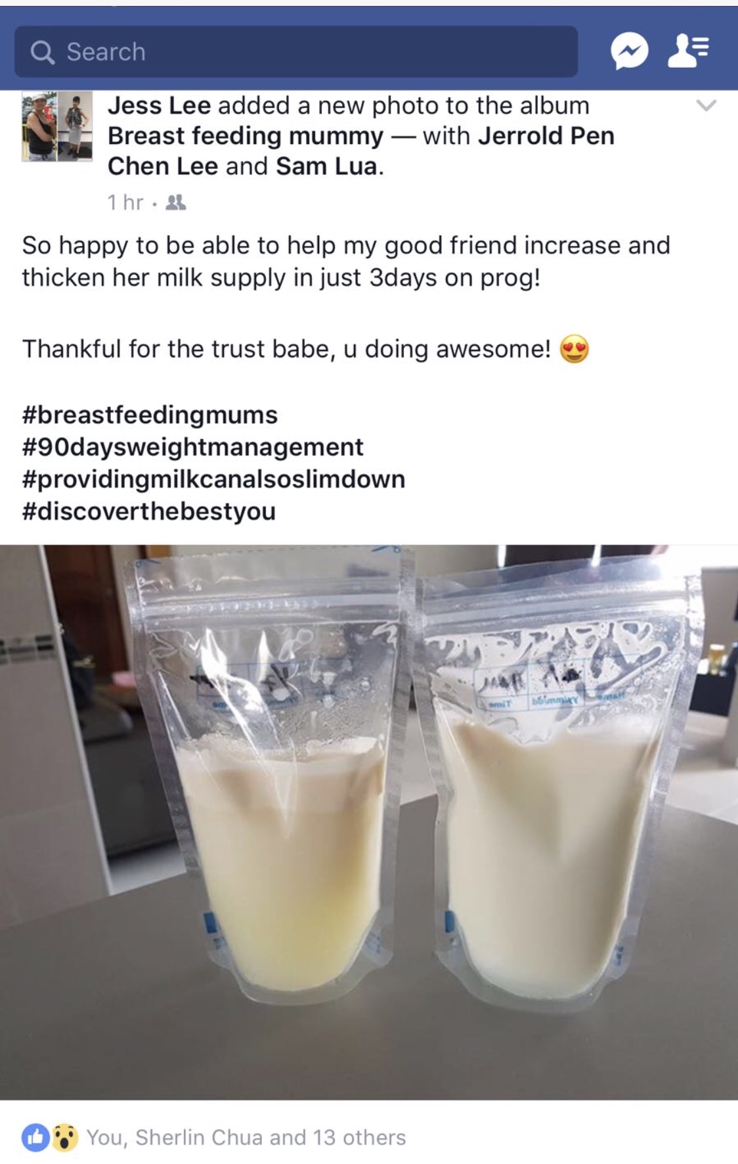Open the #90daysweightmanagement hashtag
738x1164 pixels.
coord(192,448)
